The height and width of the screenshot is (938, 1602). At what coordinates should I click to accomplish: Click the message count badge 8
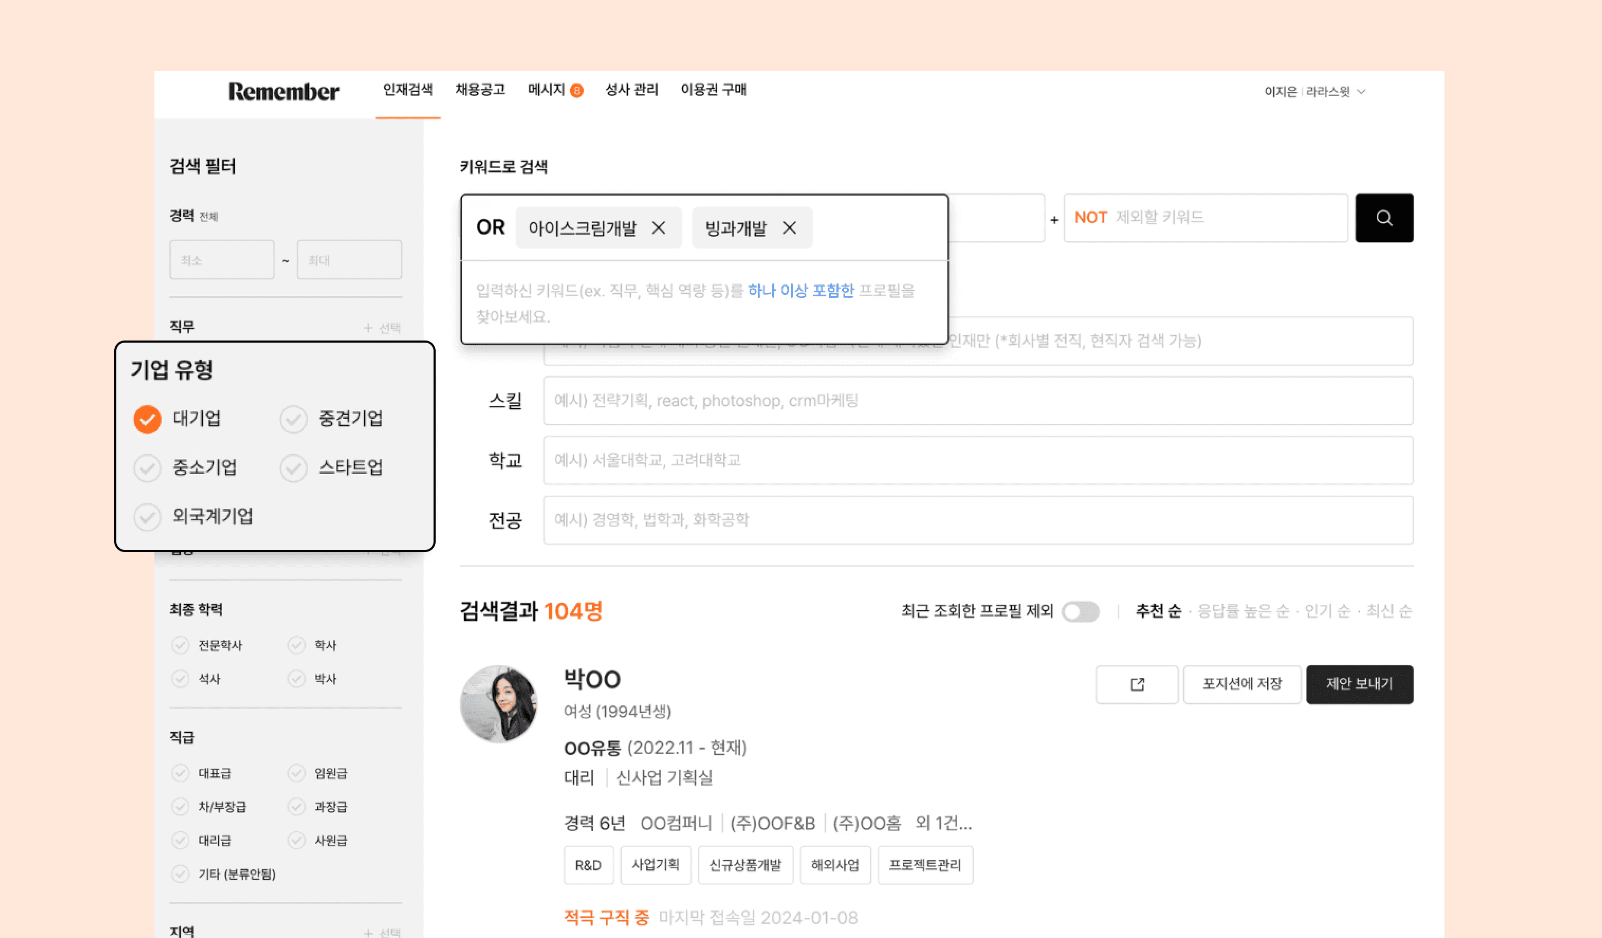coord(577,90)
